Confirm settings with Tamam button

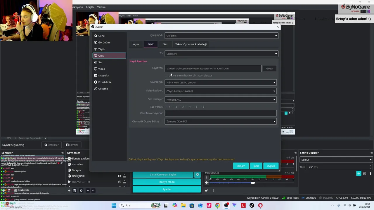[x=241, y=166]
